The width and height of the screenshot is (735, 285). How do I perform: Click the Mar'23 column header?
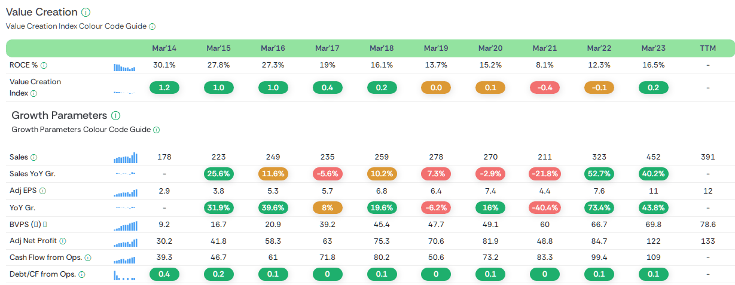(x=653, y=48)
